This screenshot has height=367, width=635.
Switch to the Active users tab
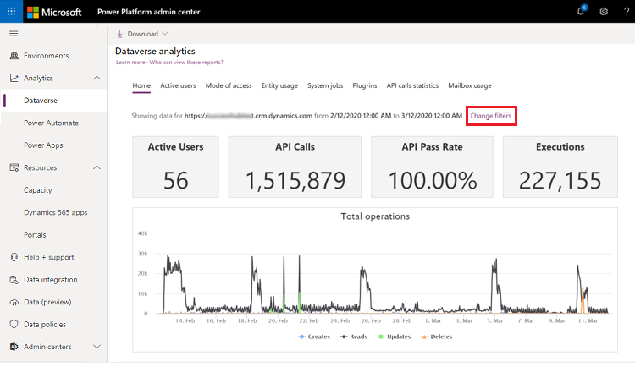click(178, 85)
